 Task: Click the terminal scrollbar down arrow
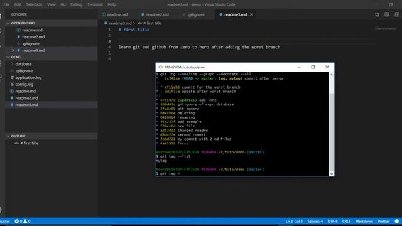coord(332,174)
